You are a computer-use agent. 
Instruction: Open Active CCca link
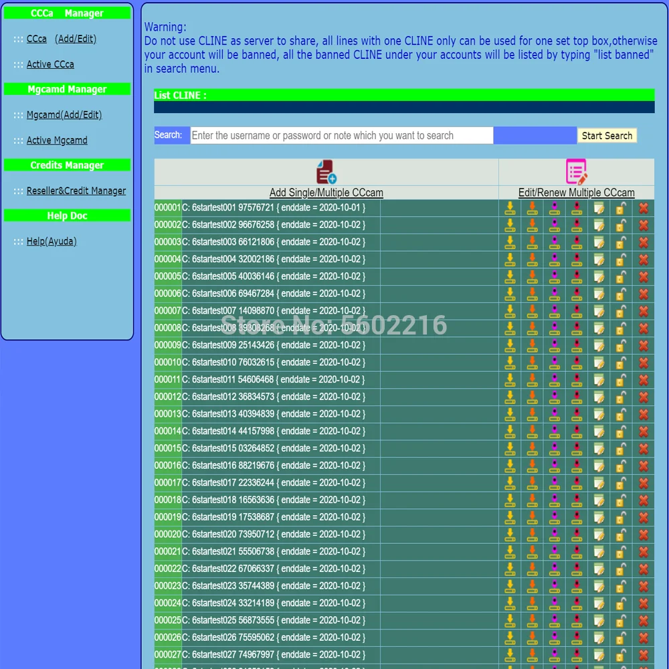tap(50, 64)
